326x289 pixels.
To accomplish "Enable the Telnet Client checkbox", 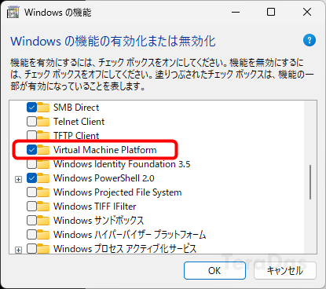I will click(x=31, y=122).
